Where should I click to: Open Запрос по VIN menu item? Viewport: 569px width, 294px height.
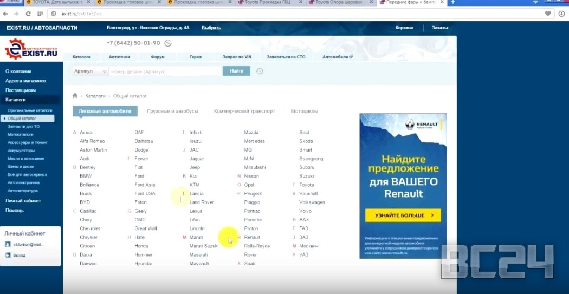[x=237, y=57]
